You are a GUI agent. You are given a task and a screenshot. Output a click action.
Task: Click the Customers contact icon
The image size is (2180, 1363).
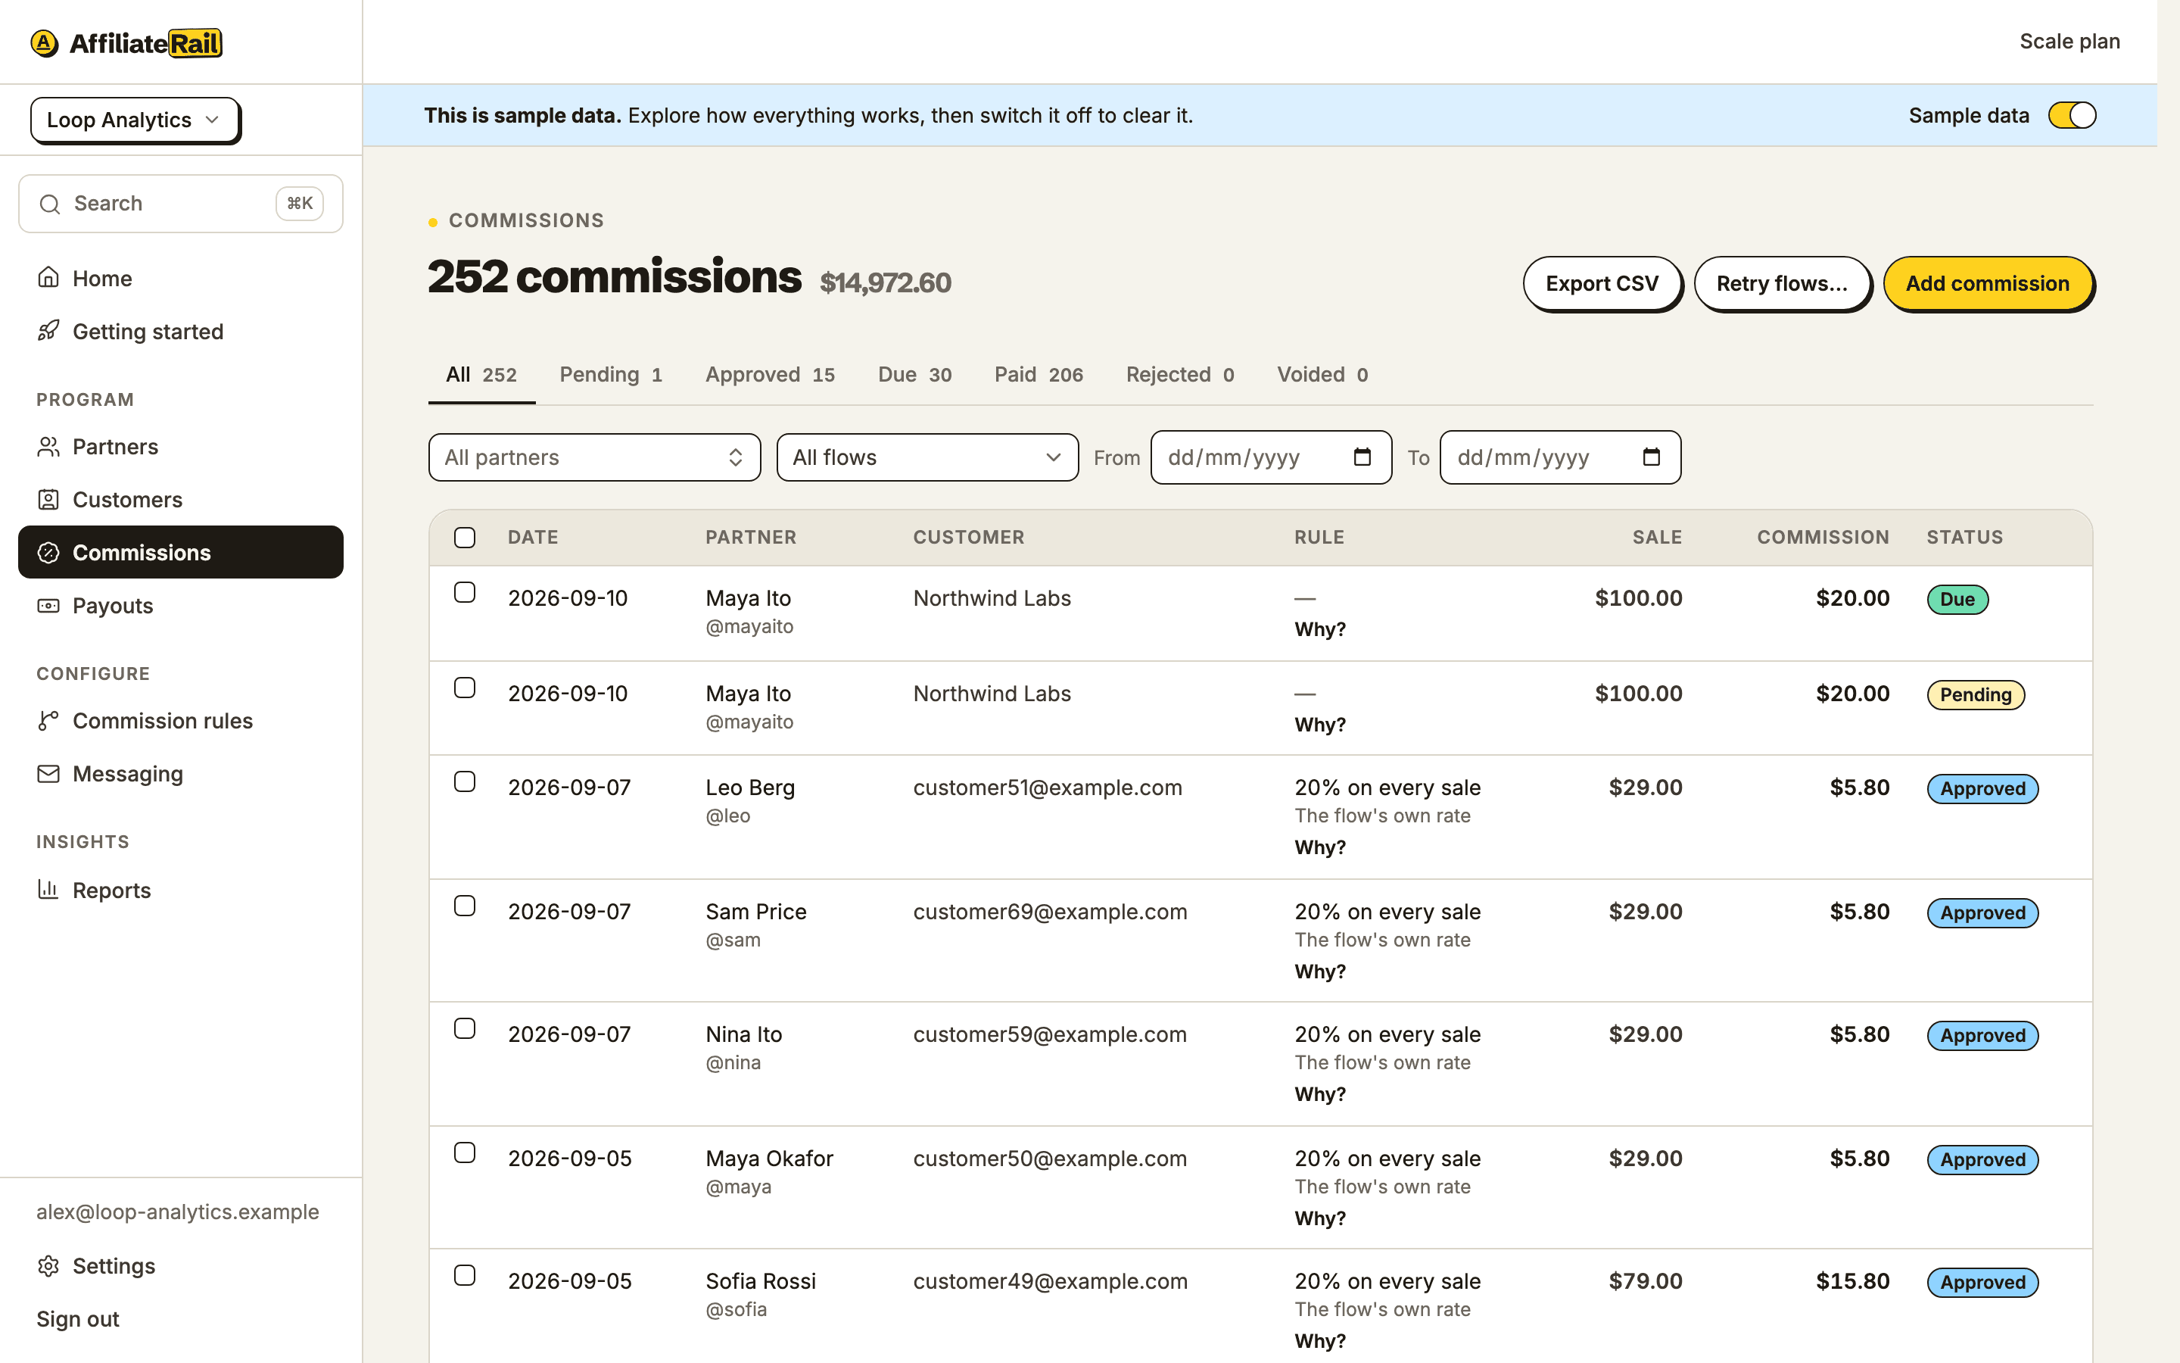pyautogui.click(x=48, y=500)
